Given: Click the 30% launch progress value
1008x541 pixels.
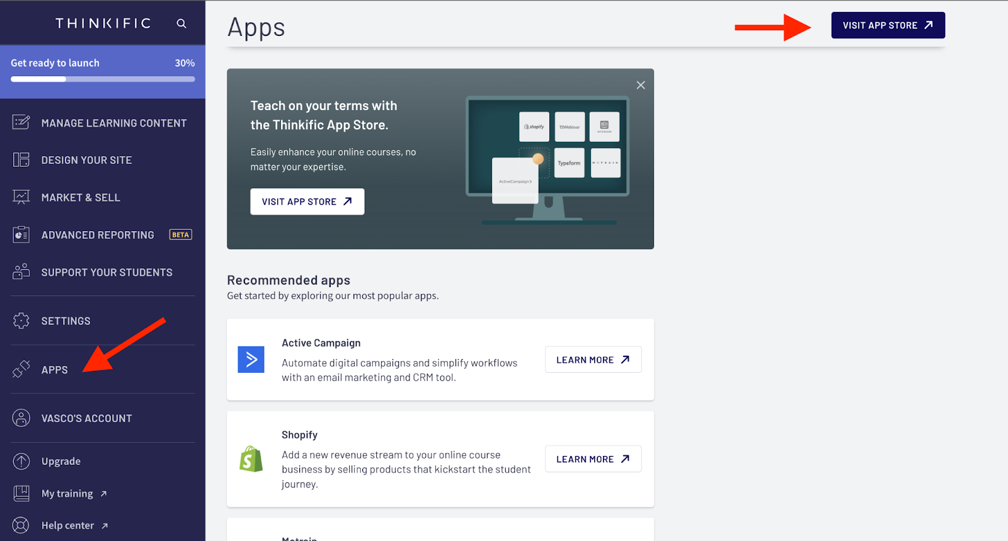Looking at the screenshot, I should 185,63.
